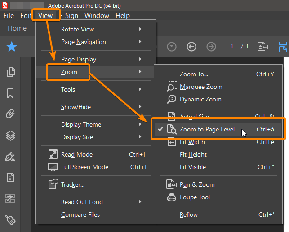
Task: Open the layers panel icon
Action: click(10, 135)
